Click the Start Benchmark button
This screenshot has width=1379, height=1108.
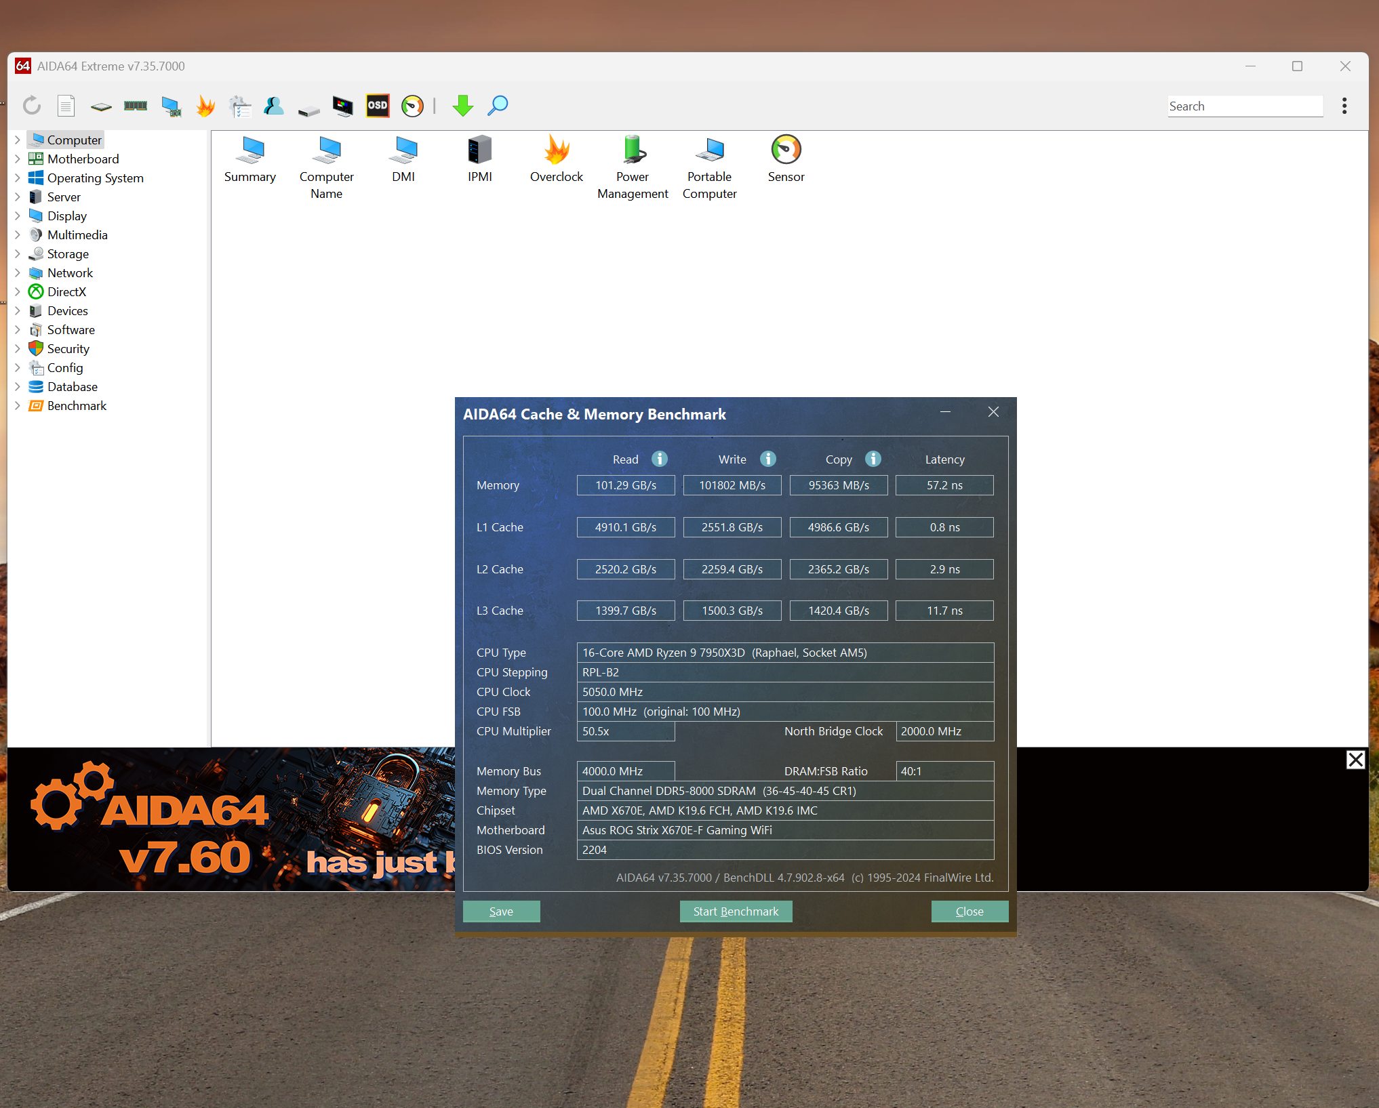point(736,911)
